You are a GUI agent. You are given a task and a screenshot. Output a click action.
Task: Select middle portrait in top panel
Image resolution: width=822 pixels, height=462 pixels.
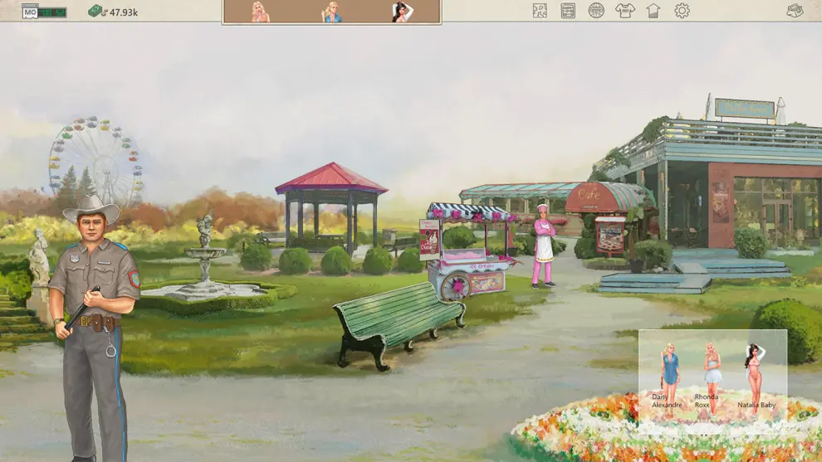coord(332,12)
